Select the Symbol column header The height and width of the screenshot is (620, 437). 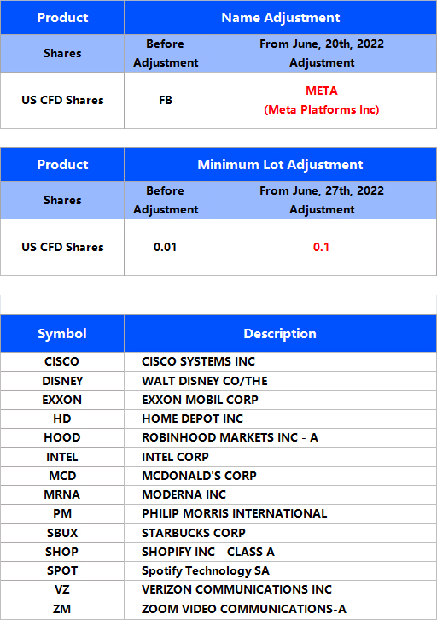click(62, 334)
